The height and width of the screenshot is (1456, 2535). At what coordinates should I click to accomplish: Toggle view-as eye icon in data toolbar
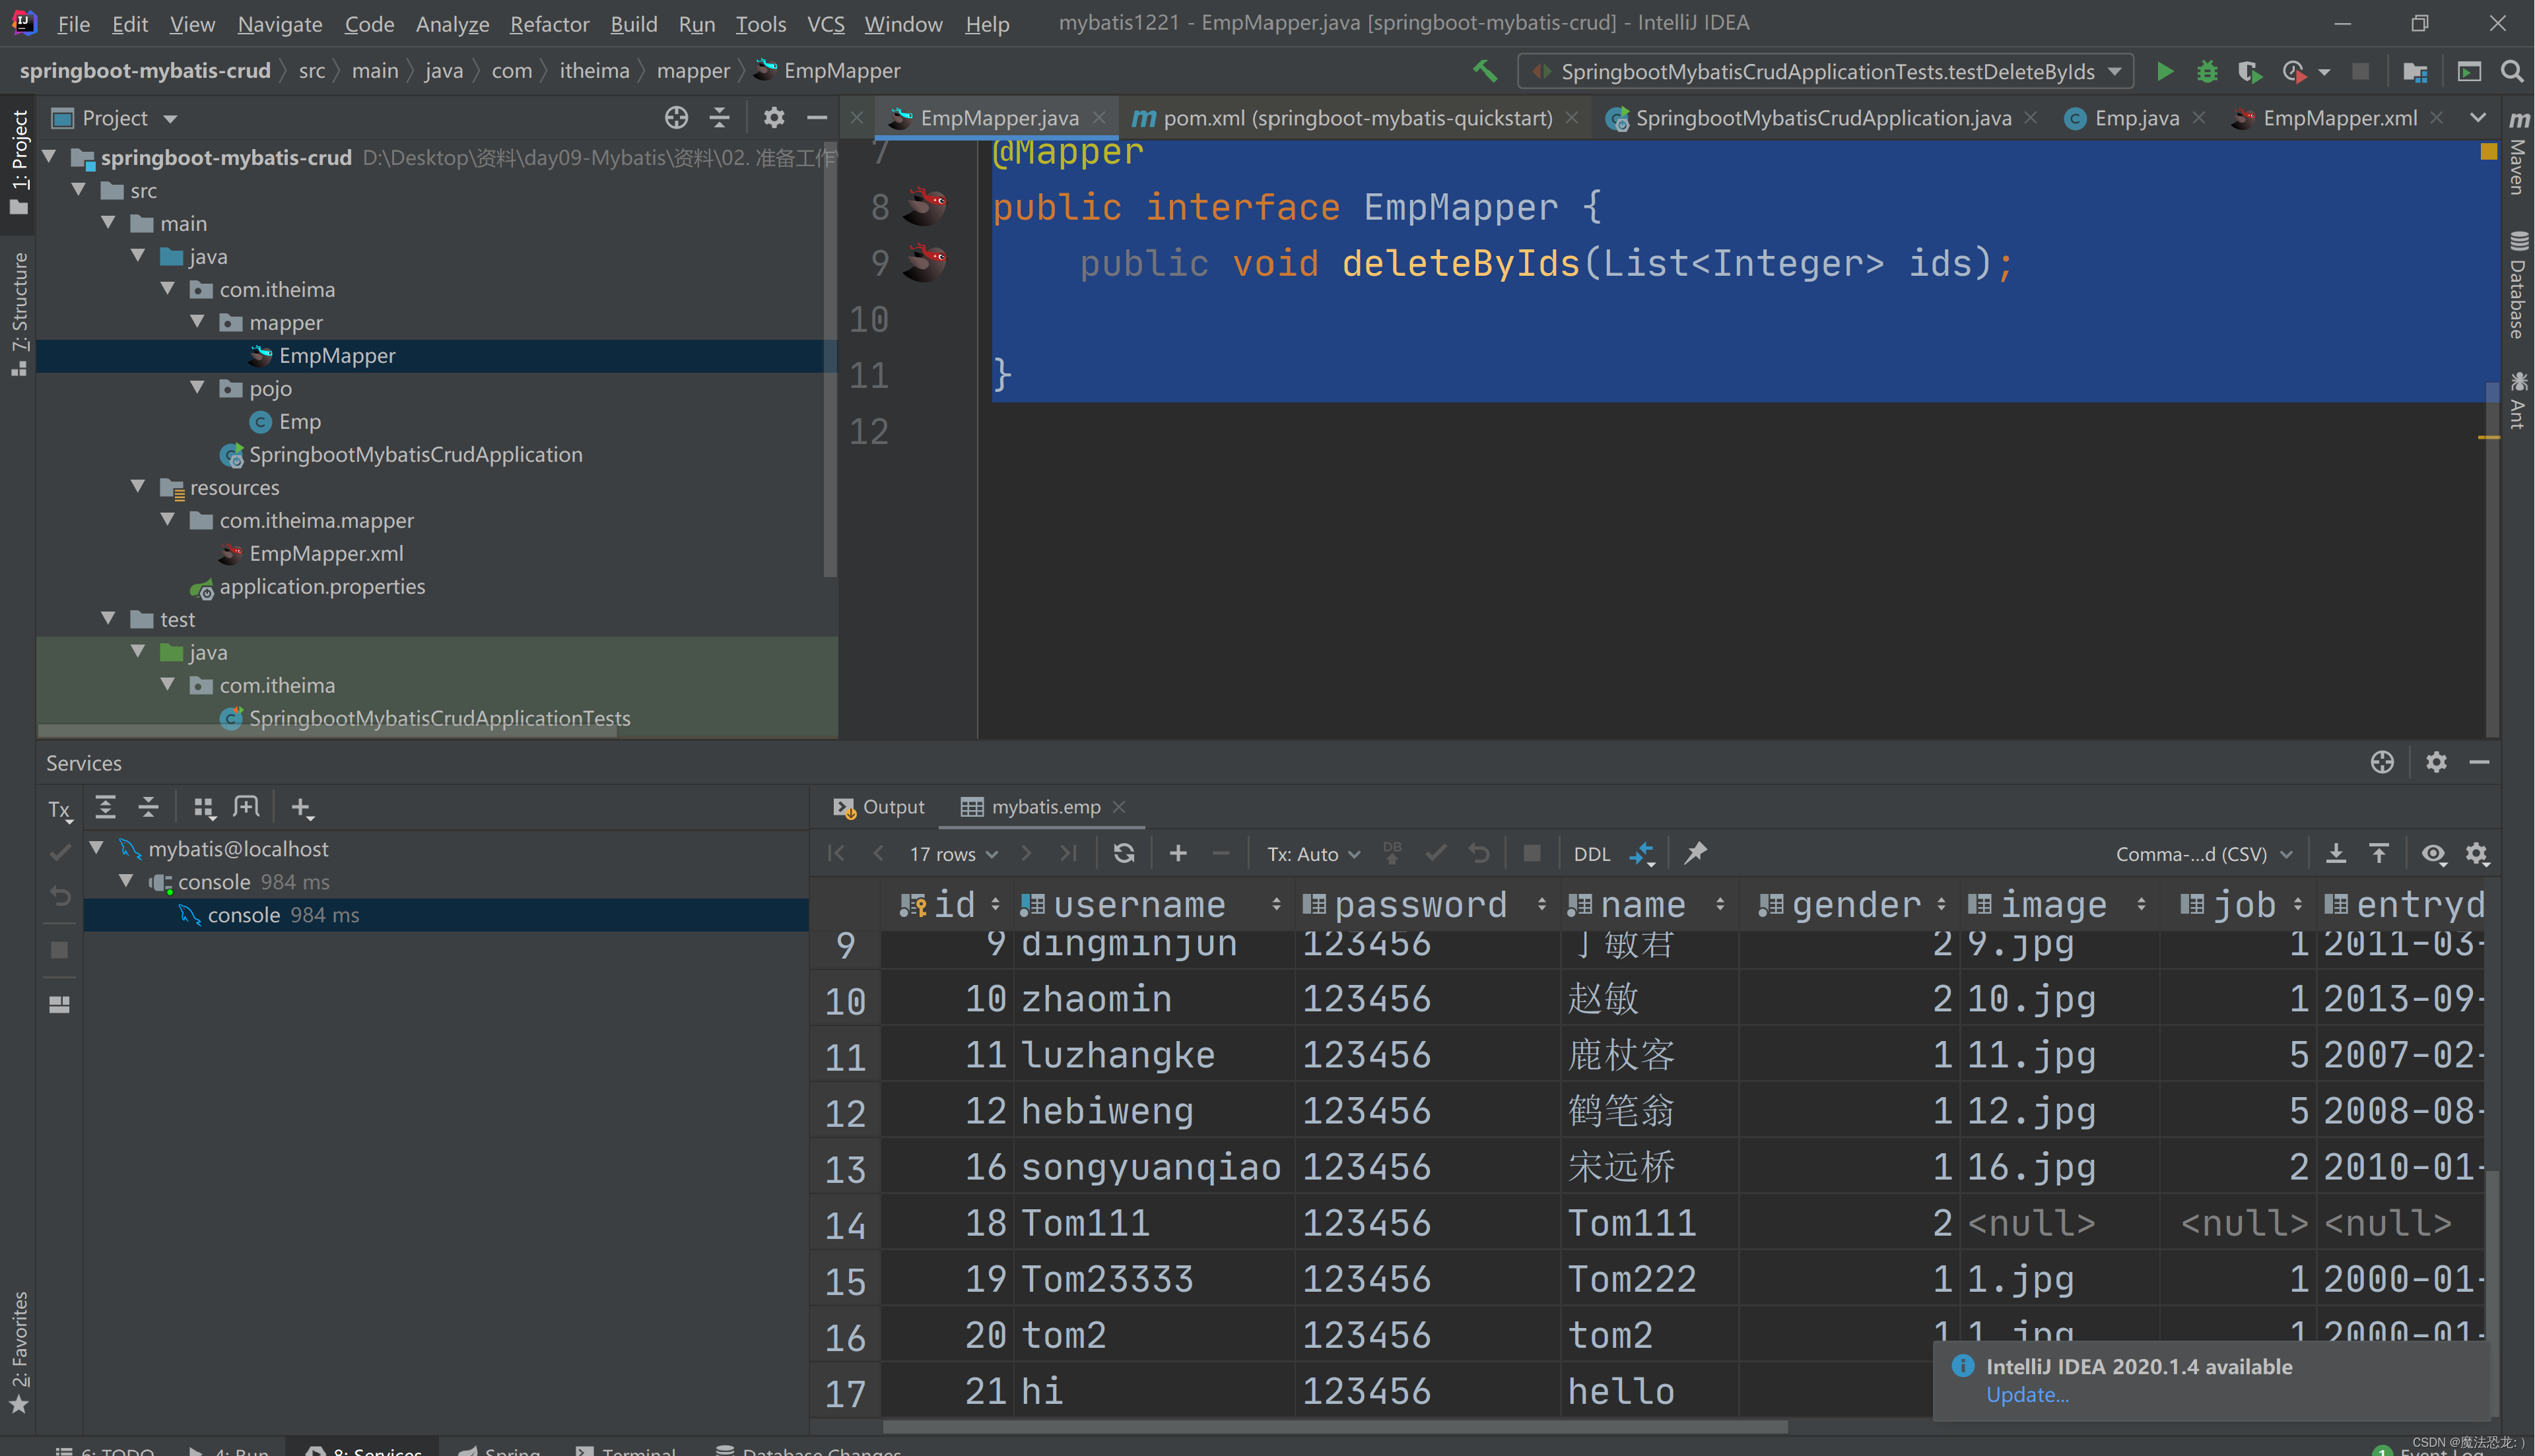click(2433, 853)
